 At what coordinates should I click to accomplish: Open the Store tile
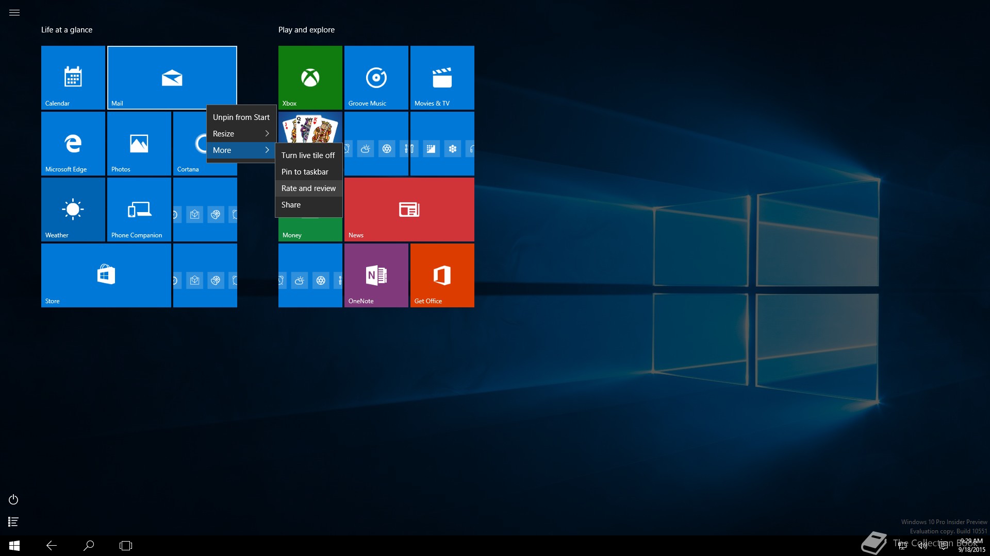click(x=106, y=275)
